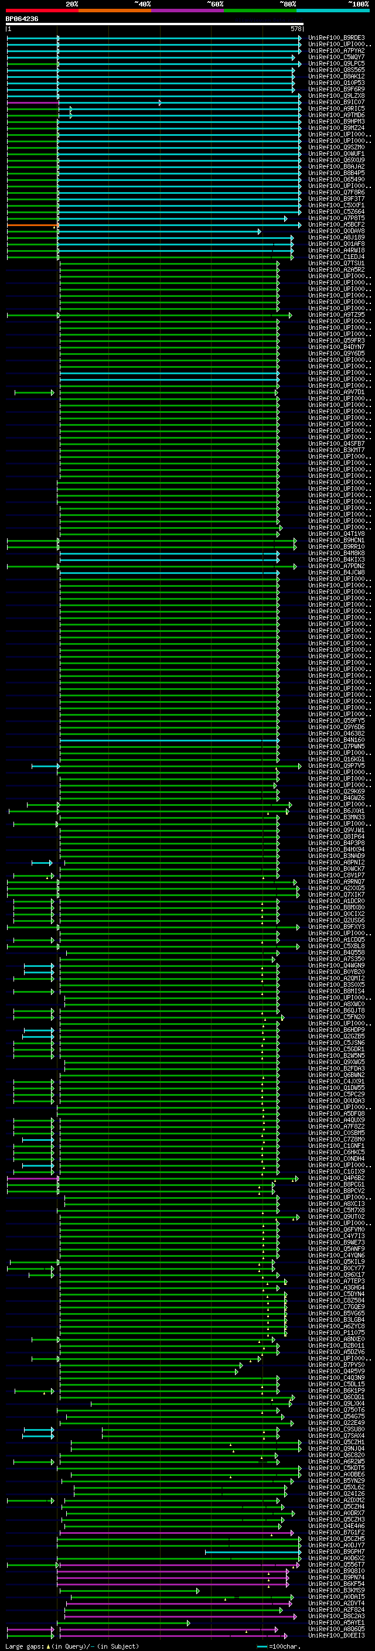Select label UniRef100_Q22E49
The height and width of the screenshot is (1651, 375).
point(336,1423)
